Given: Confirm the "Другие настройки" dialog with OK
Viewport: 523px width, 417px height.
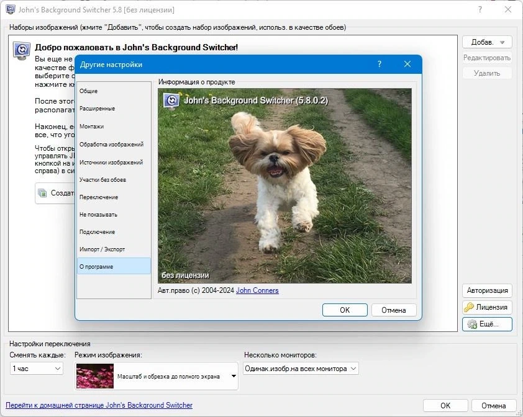Looking at the screenshot, I should [x=345, y=310].
